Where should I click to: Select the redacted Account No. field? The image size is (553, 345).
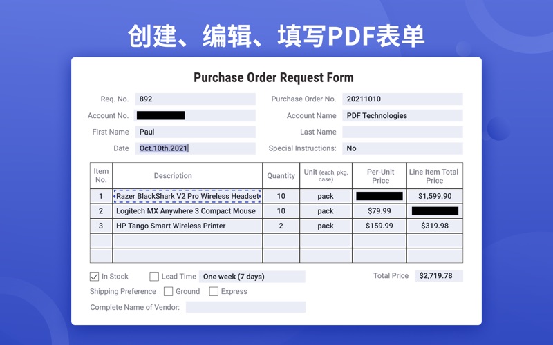(195, 115)
